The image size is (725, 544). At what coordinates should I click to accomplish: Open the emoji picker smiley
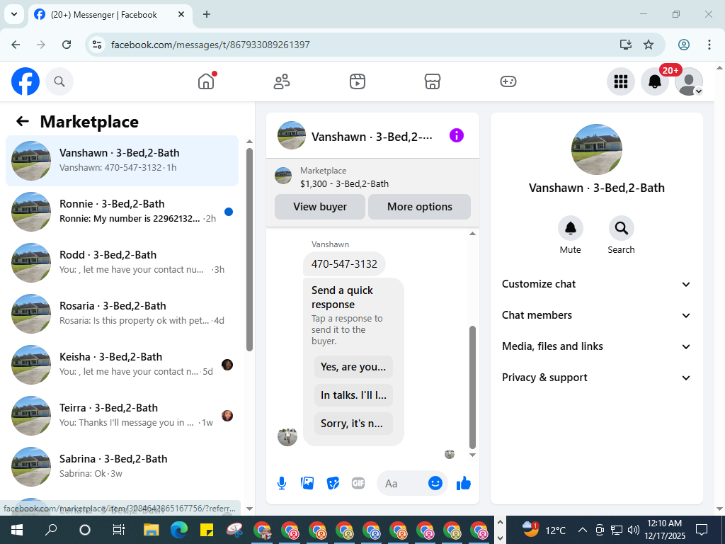point(435,483)
